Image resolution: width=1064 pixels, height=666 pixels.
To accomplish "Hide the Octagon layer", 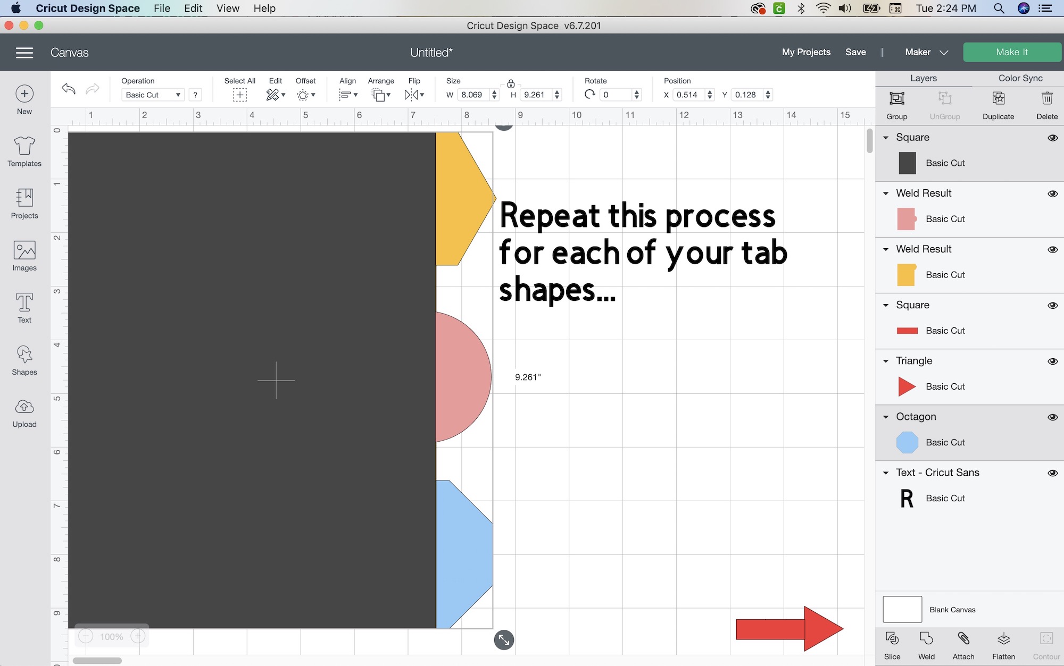I will pos(1052,417).
